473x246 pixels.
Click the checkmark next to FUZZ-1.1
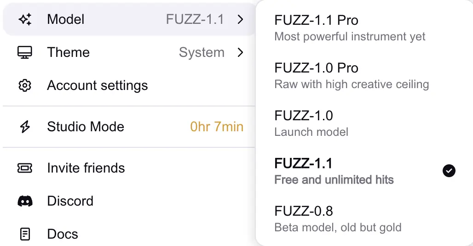coord(449,171)
